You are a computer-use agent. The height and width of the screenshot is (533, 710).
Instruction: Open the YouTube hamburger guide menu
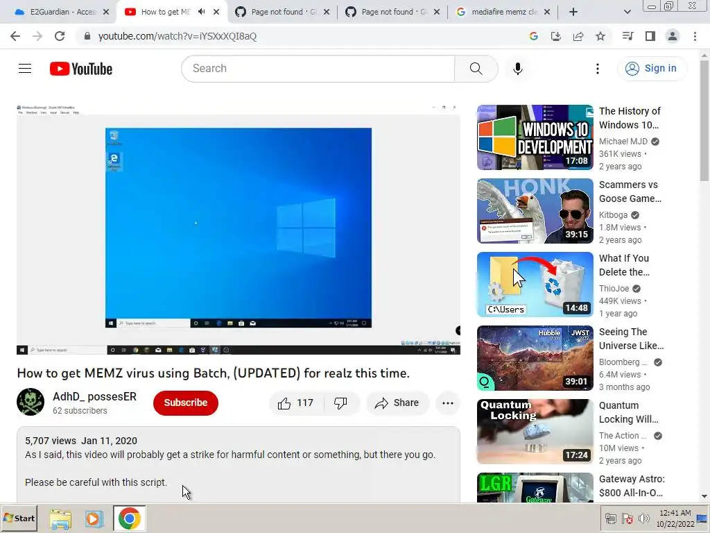[x=25, y=69]
